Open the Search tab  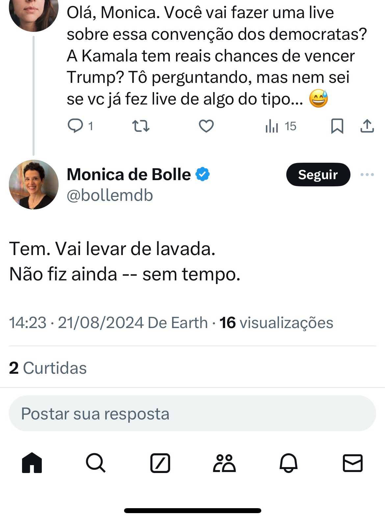tap(96, 463)
